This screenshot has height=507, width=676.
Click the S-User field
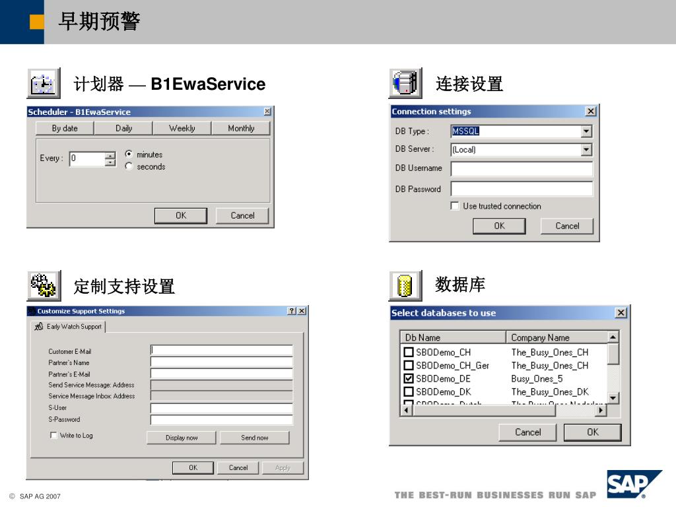click(x=222, y=408)
